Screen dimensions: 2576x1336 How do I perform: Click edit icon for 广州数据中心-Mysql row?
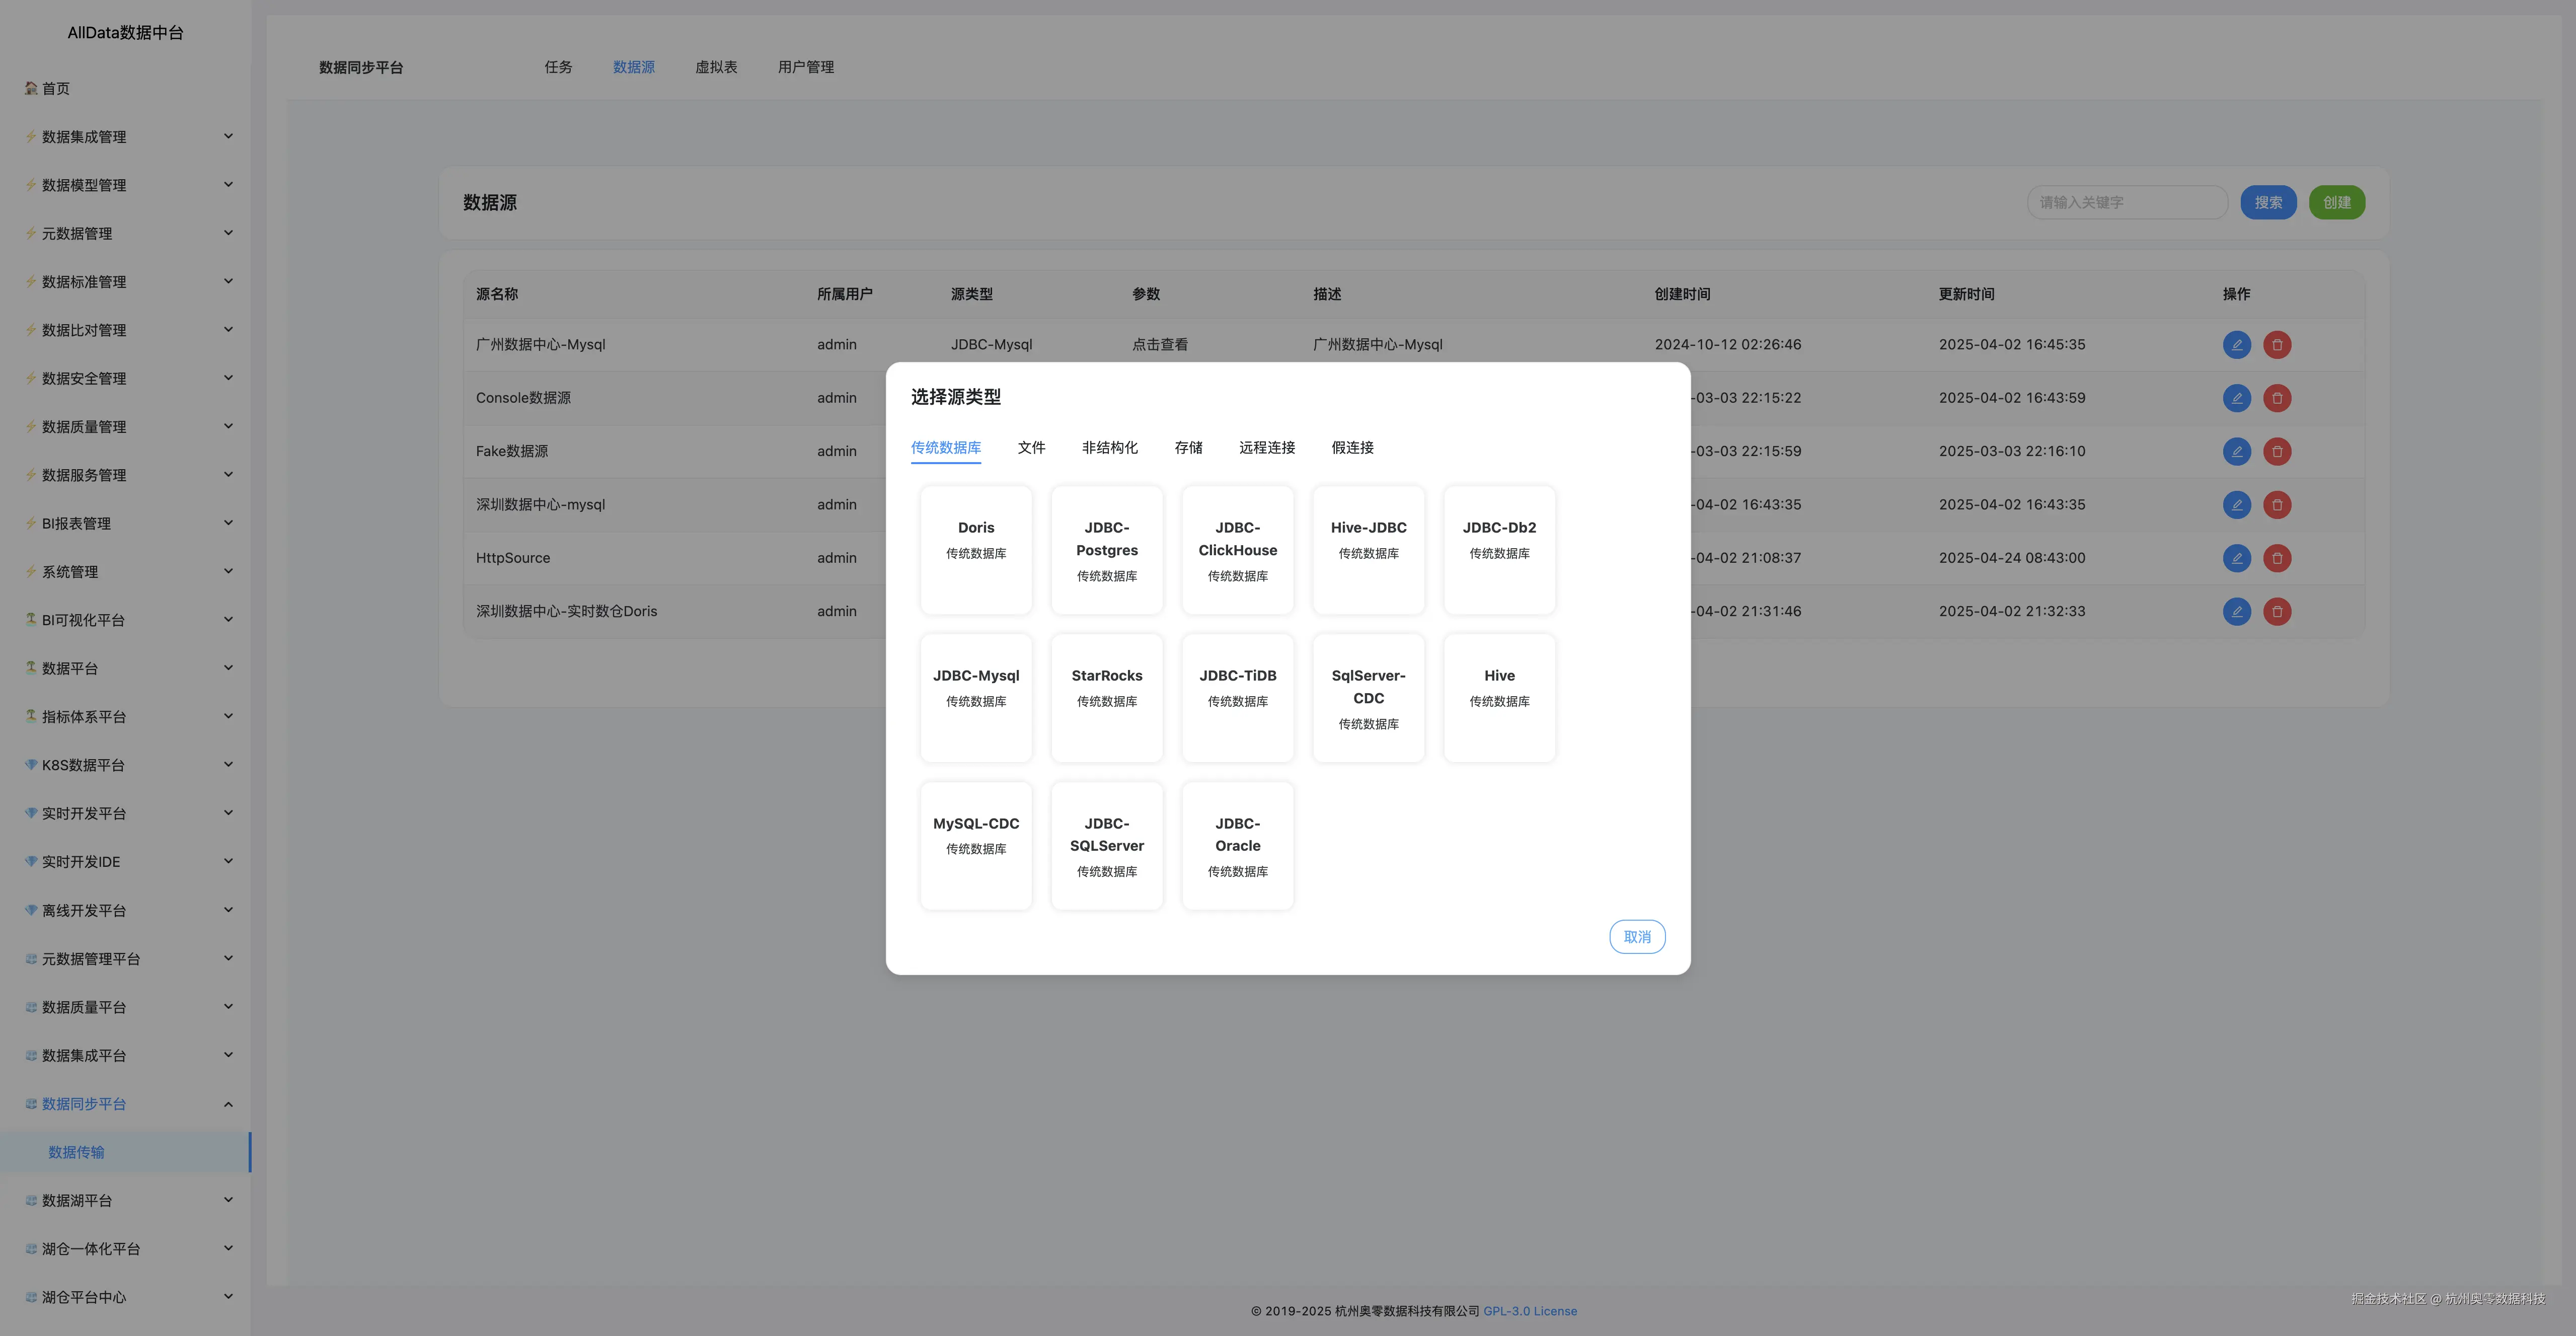pyautogui.click(x=2236, y=344)
